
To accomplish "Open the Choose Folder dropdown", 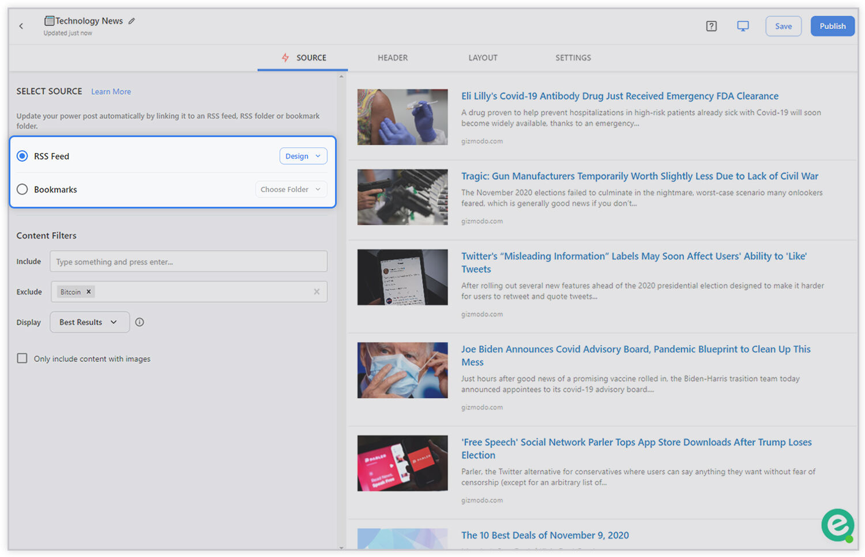I will pyautogui.click(x=291, y=190).
